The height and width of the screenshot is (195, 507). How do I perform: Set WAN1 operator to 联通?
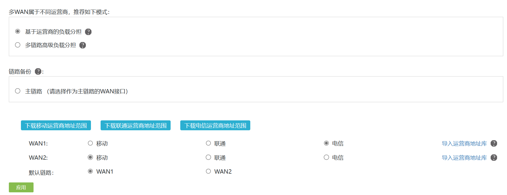point(208,143)
